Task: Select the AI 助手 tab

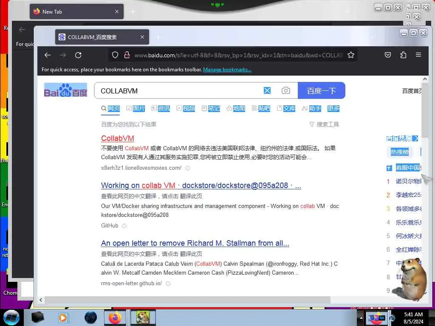Action: [x=311, y=108]
